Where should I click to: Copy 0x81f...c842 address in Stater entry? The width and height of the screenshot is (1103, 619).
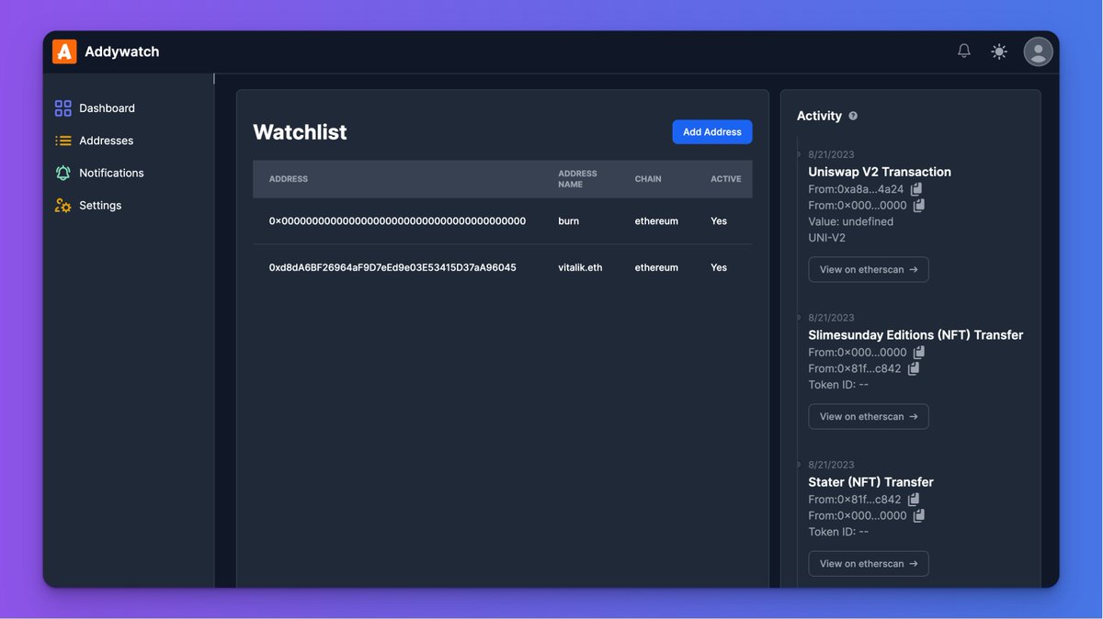coord(914,500)
